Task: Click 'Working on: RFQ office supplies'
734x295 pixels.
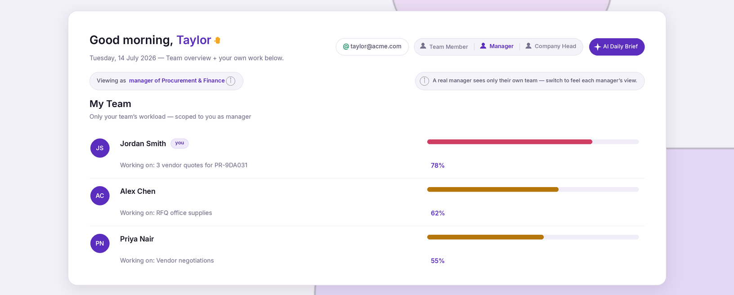Action: coord(166,213)
